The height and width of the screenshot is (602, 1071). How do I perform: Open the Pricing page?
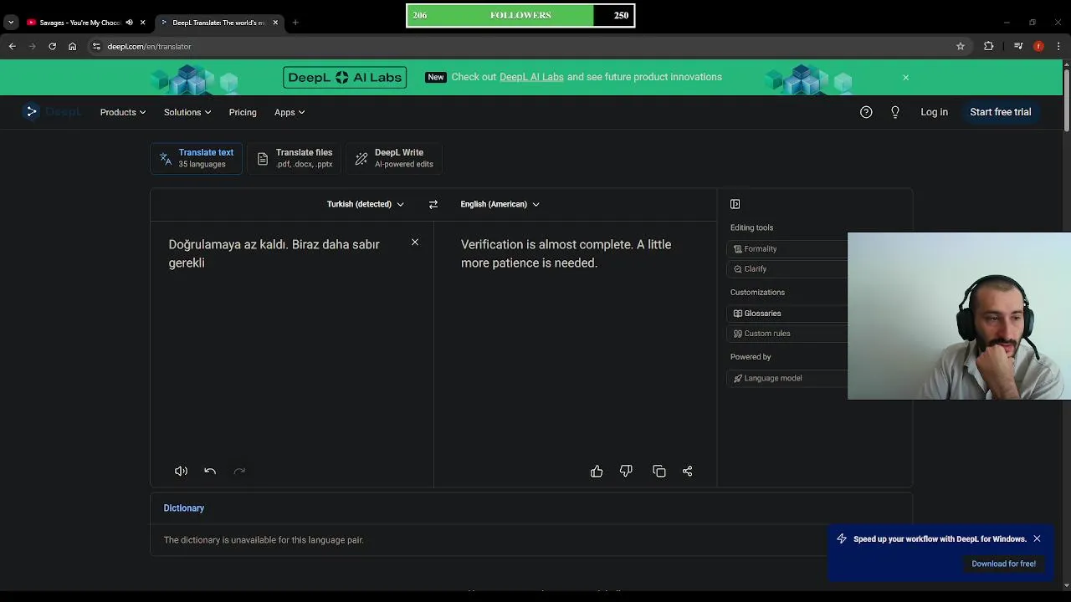[243, 112]
